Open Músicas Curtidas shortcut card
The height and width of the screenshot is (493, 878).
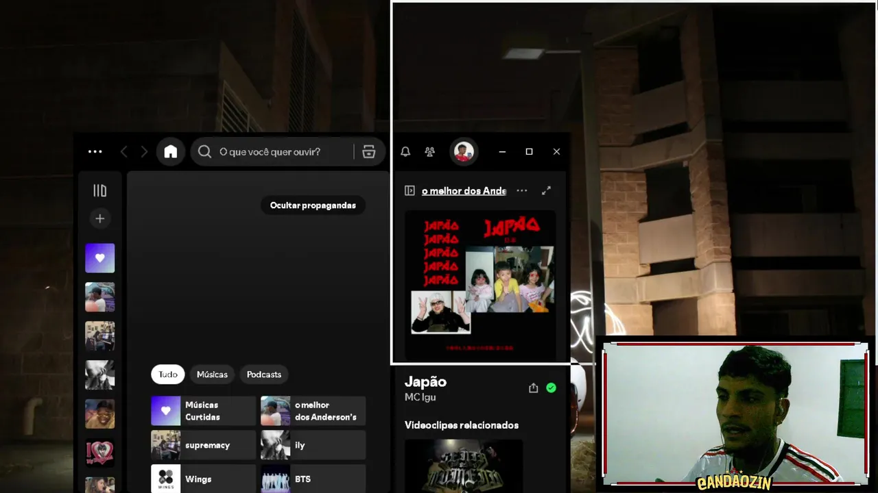(x=203, y=411)
